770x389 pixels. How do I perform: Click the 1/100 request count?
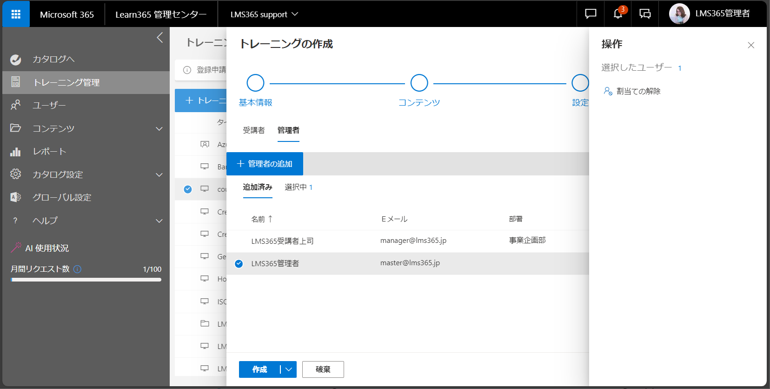152,269
